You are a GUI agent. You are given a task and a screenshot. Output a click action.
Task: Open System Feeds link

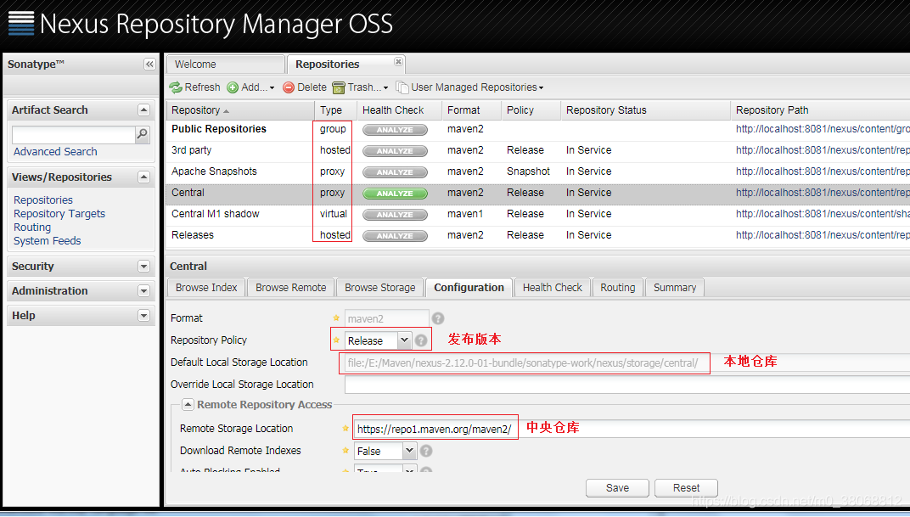click(47, 241)
